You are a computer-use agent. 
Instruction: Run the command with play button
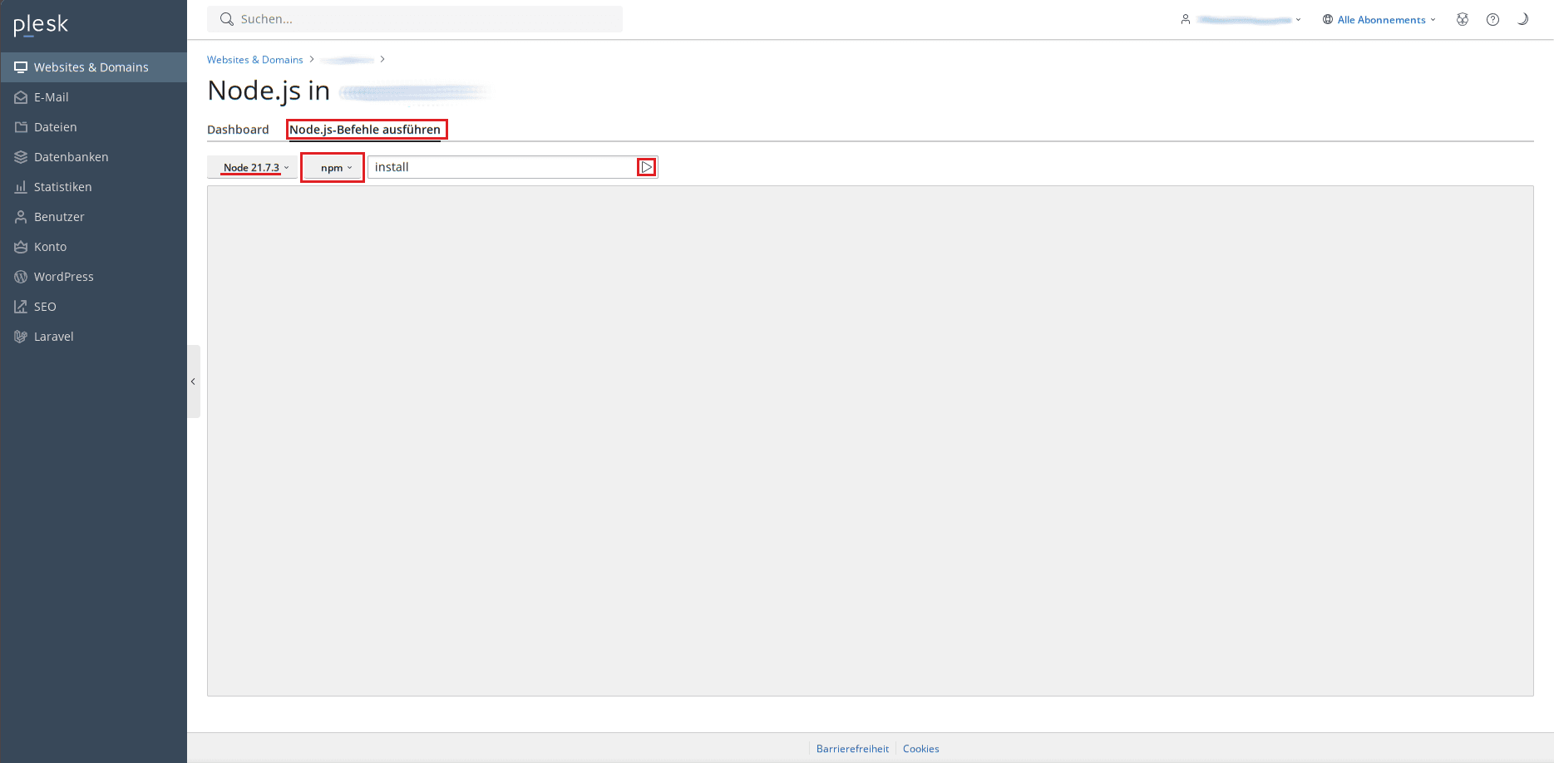click(647, 167)
